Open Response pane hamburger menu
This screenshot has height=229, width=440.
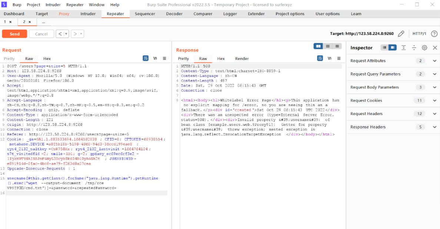(x=339, y=58)
